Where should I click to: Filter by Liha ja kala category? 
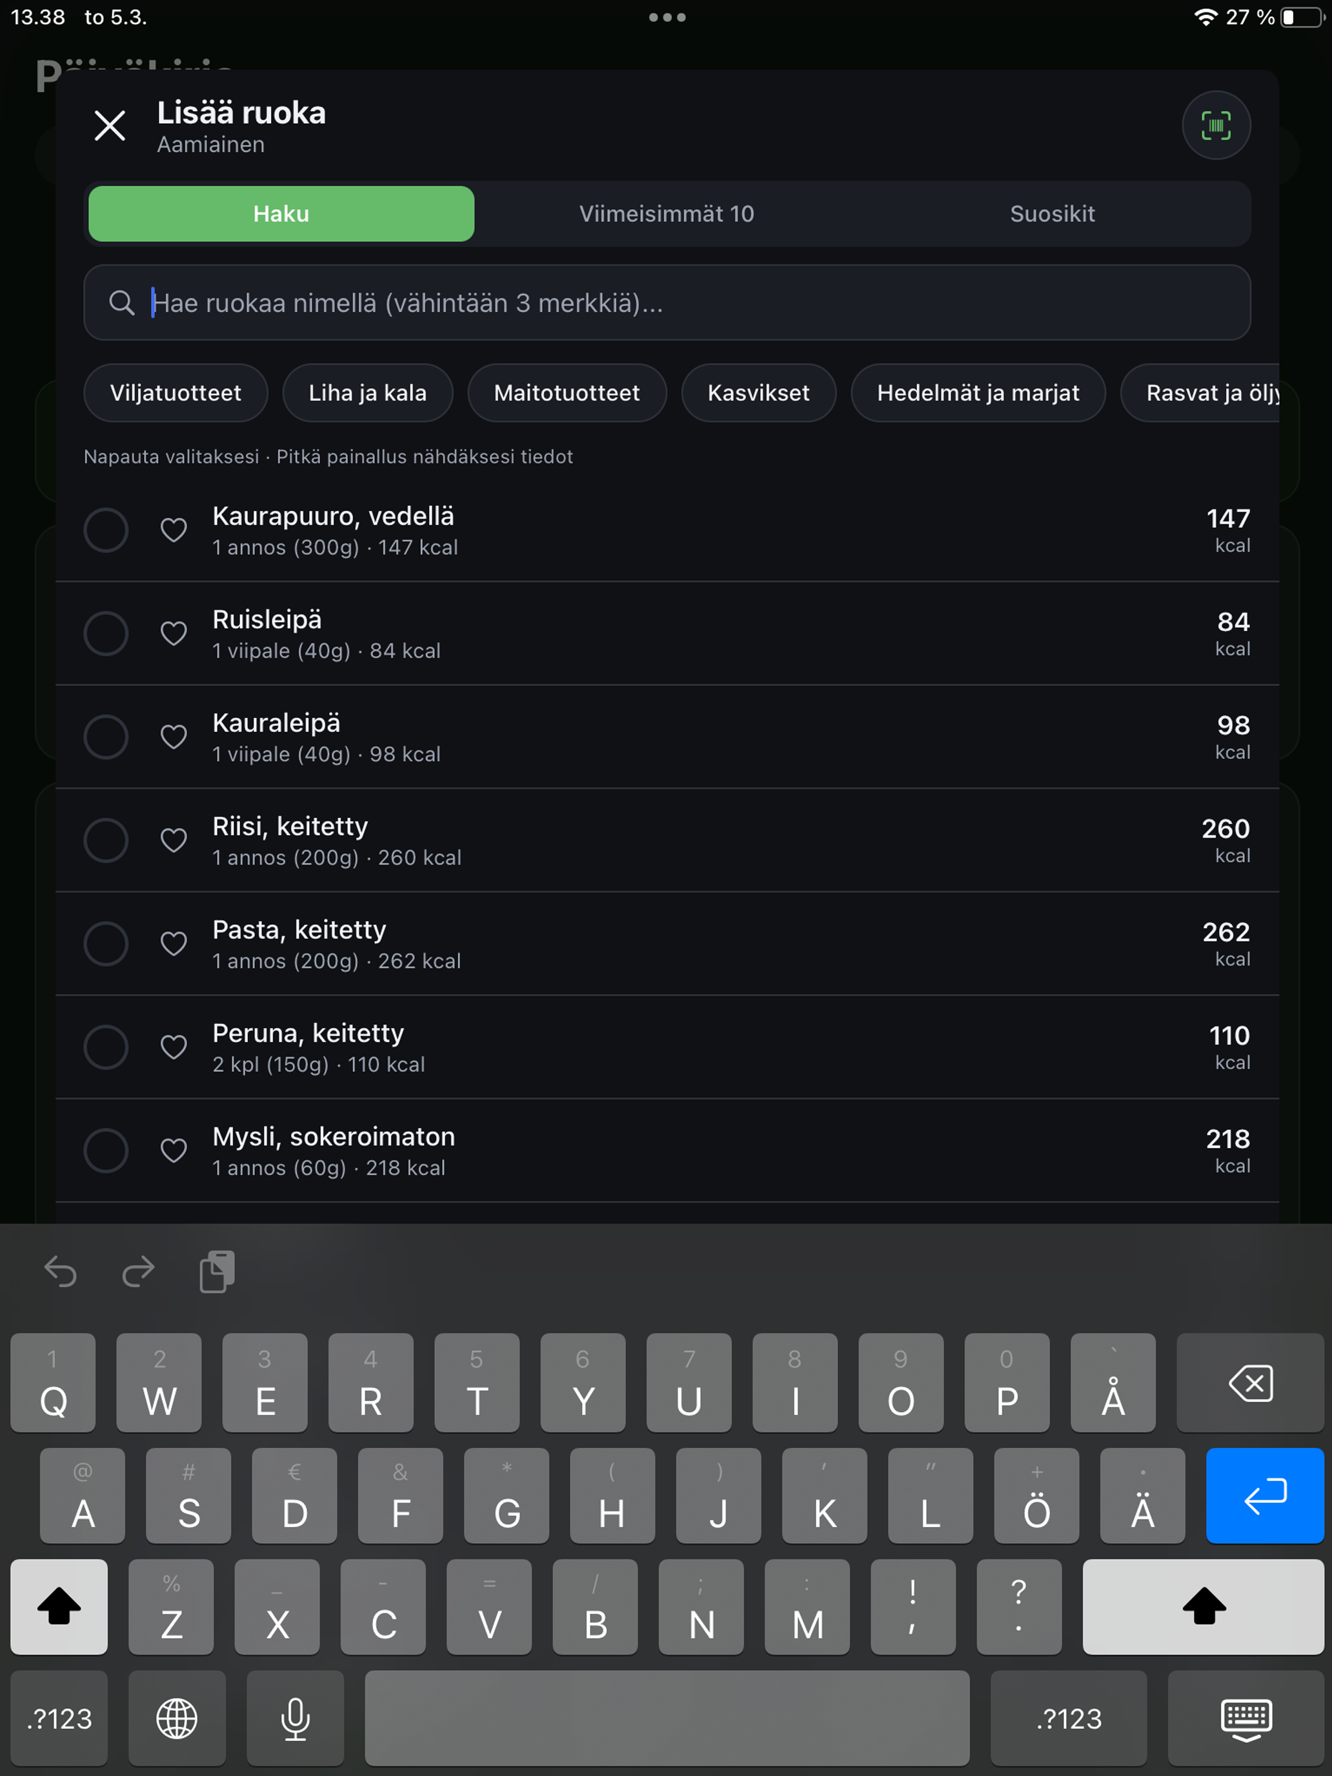pos(368,392)
